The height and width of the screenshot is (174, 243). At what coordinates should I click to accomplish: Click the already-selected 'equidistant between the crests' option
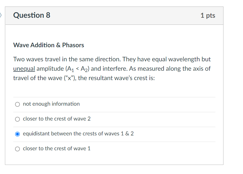[17, 134]
